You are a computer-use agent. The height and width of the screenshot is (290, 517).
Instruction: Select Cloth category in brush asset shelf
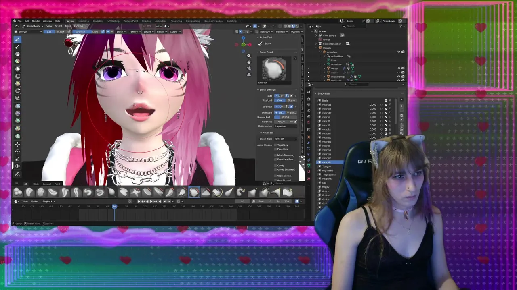click(36, 184)
